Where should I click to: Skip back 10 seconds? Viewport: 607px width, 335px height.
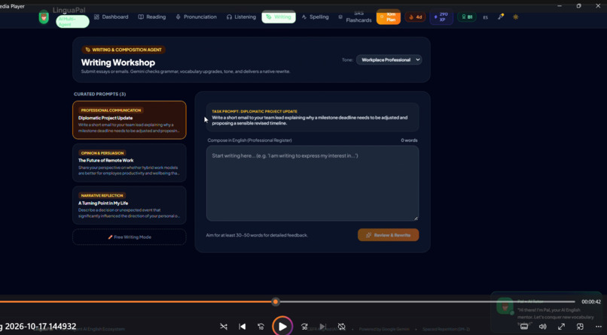[x=261, y=327]
